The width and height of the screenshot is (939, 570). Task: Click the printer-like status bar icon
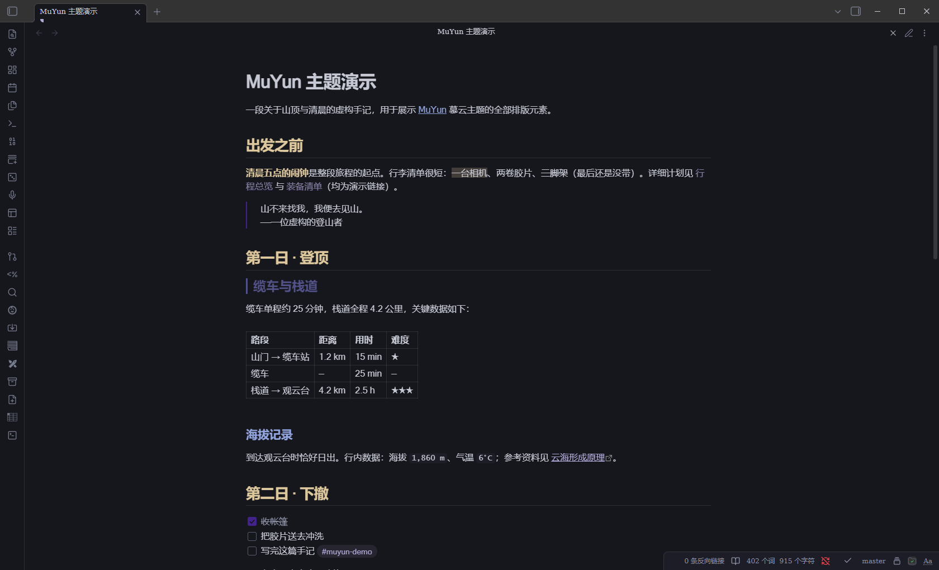click(897, 561)
